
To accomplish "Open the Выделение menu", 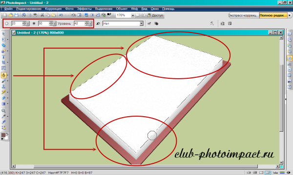I will (x=104, y=9).
